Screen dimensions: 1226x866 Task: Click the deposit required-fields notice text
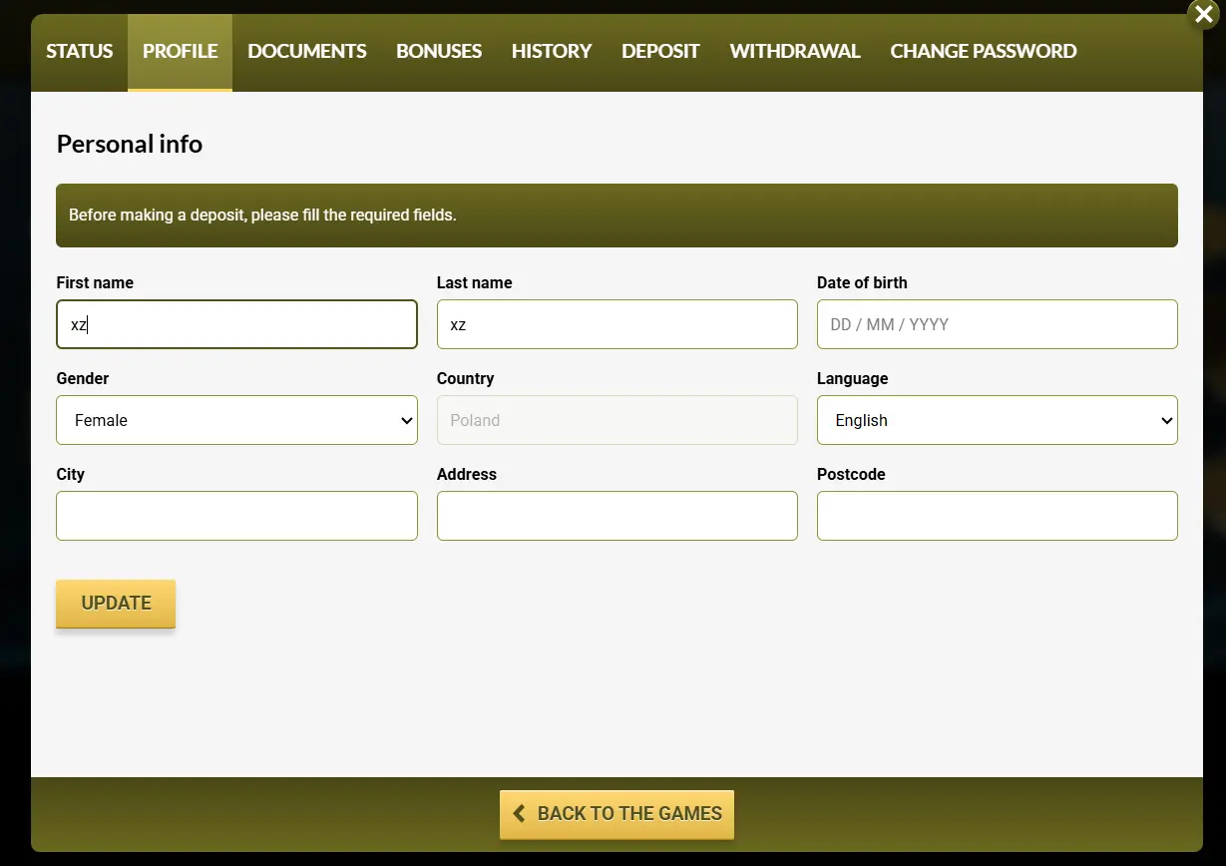[x=262, y=216]
